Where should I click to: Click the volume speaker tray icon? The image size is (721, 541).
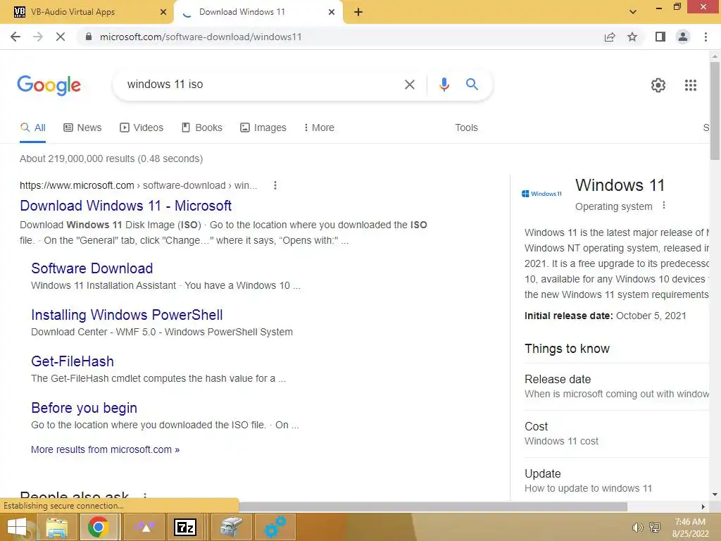pos(637,528)
